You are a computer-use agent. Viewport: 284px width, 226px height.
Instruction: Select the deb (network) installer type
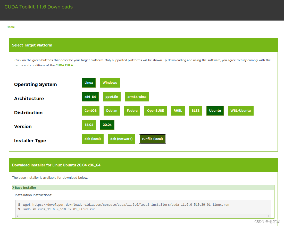tap(121, 139)
